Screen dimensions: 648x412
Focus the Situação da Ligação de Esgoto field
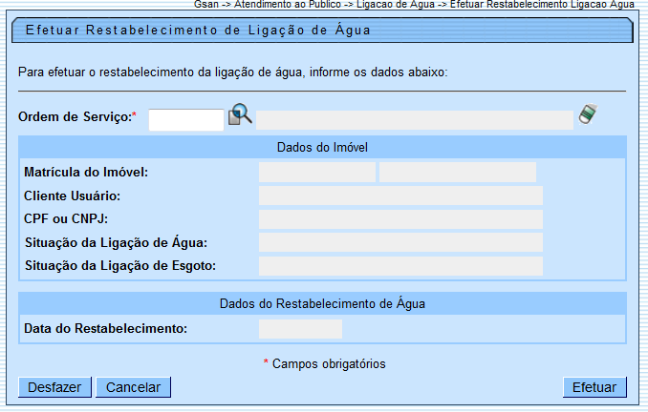[x=400, y=266]
